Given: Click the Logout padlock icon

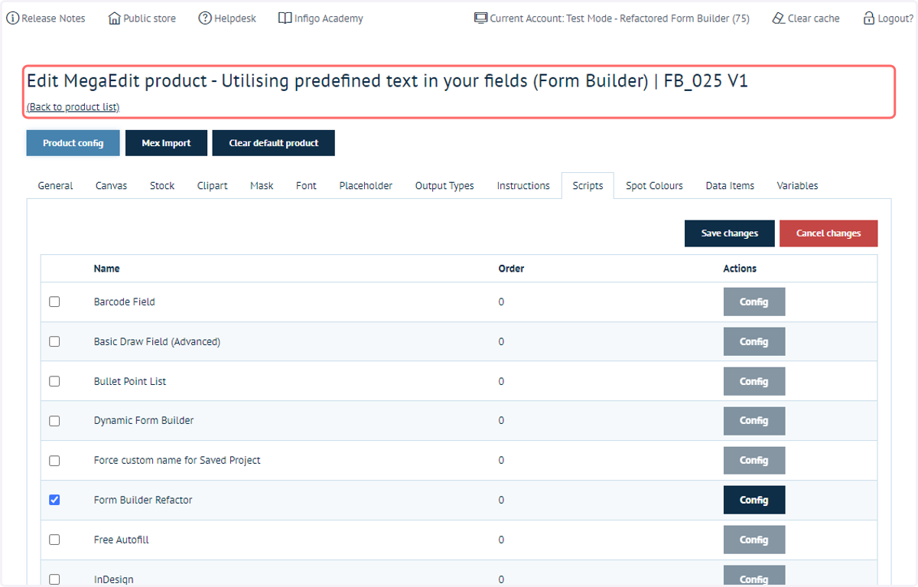Looking at the screenshot, I should (869, 18).
